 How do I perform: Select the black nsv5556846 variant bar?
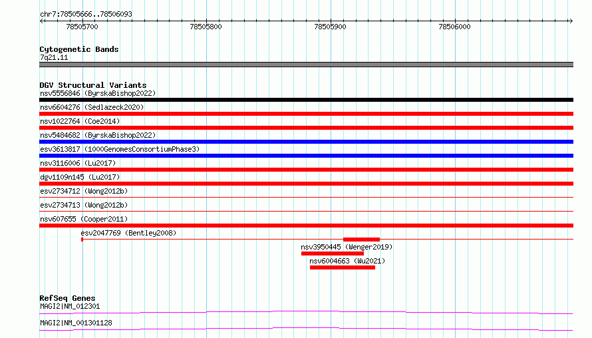[x=306, y=100]
